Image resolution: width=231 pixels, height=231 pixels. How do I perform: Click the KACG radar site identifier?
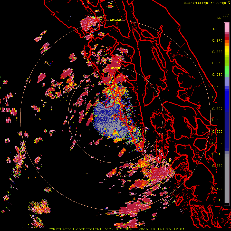tap(143, 229)
